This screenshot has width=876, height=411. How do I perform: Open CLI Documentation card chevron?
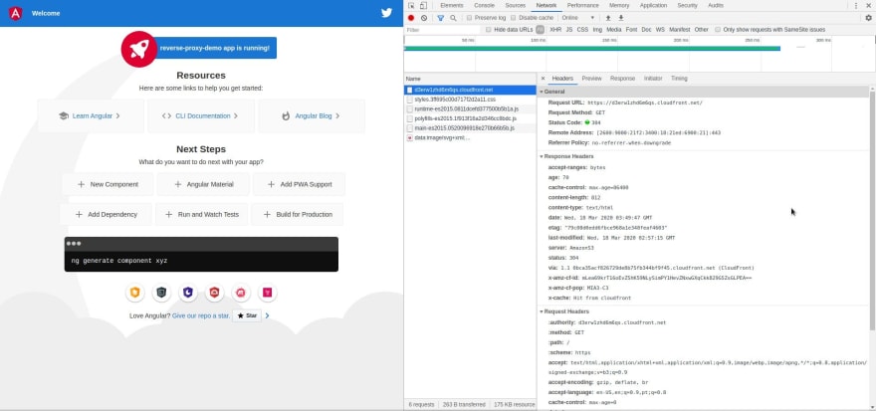pos(236,116)
